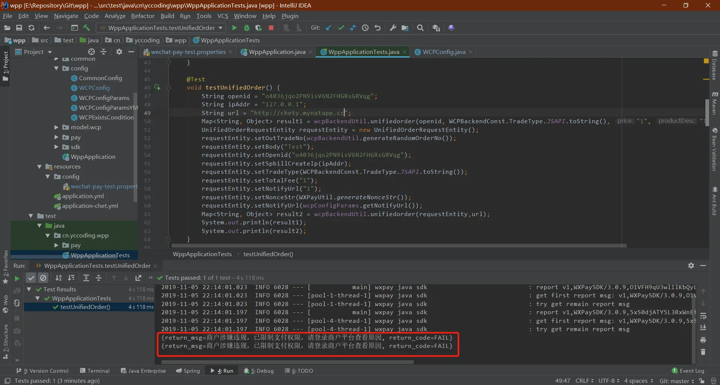720x385 pixels.
Task: Click the run gutter icon beside testUnifiedOrder
Action: click(157, 88)
